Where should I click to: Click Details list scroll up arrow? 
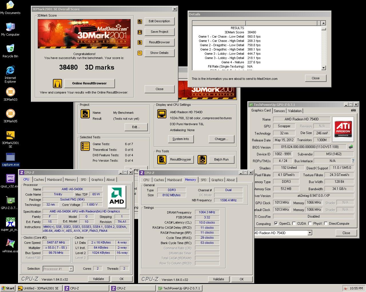click(324, 23)
